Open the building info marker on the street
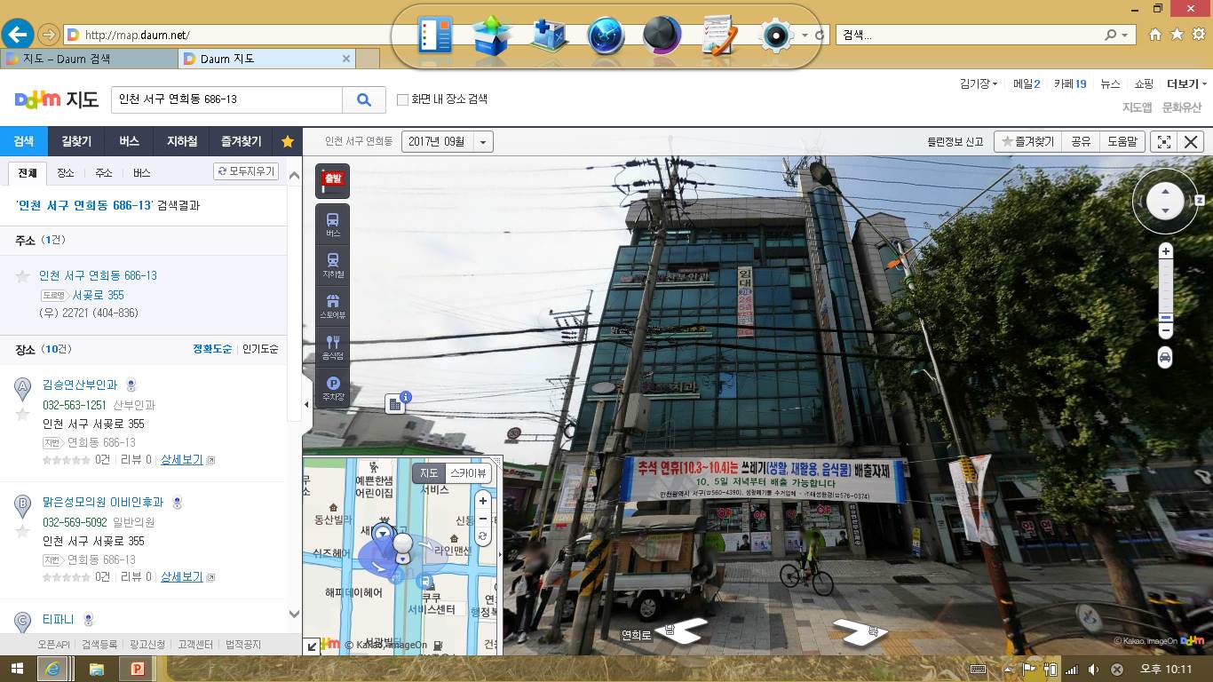Viewport: 1213px width, 682px height. pos(396,404)
